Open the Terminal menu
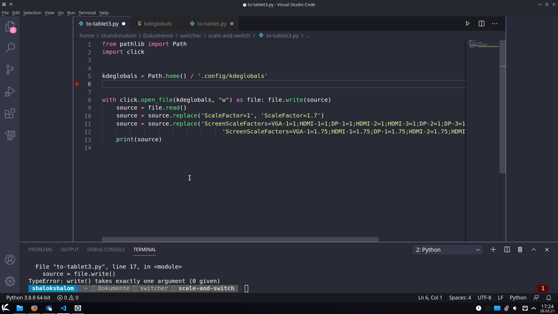558x314 pixels. (x=87, y=13)
